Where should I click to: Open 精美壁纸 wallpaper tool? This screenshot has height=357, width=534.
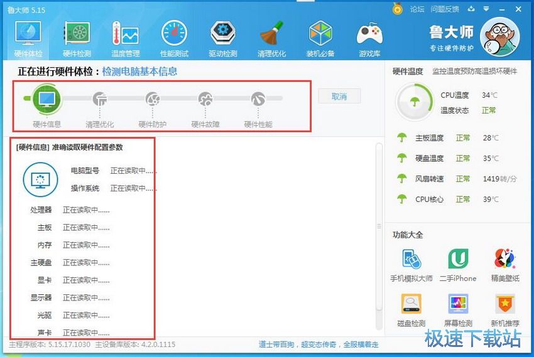[504, 266]
